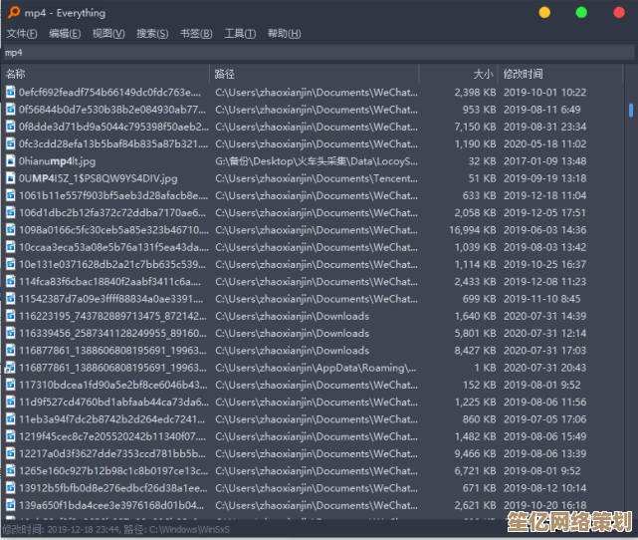Select file name 0UMP4I5Z_1$PS8QW9YS4DIV.jpg

pos(99,178)
